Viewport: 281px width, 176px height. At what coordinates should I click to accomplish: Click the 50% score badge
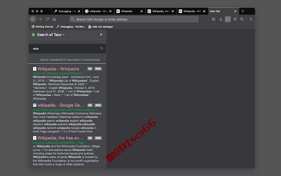[x=98, y=69]
